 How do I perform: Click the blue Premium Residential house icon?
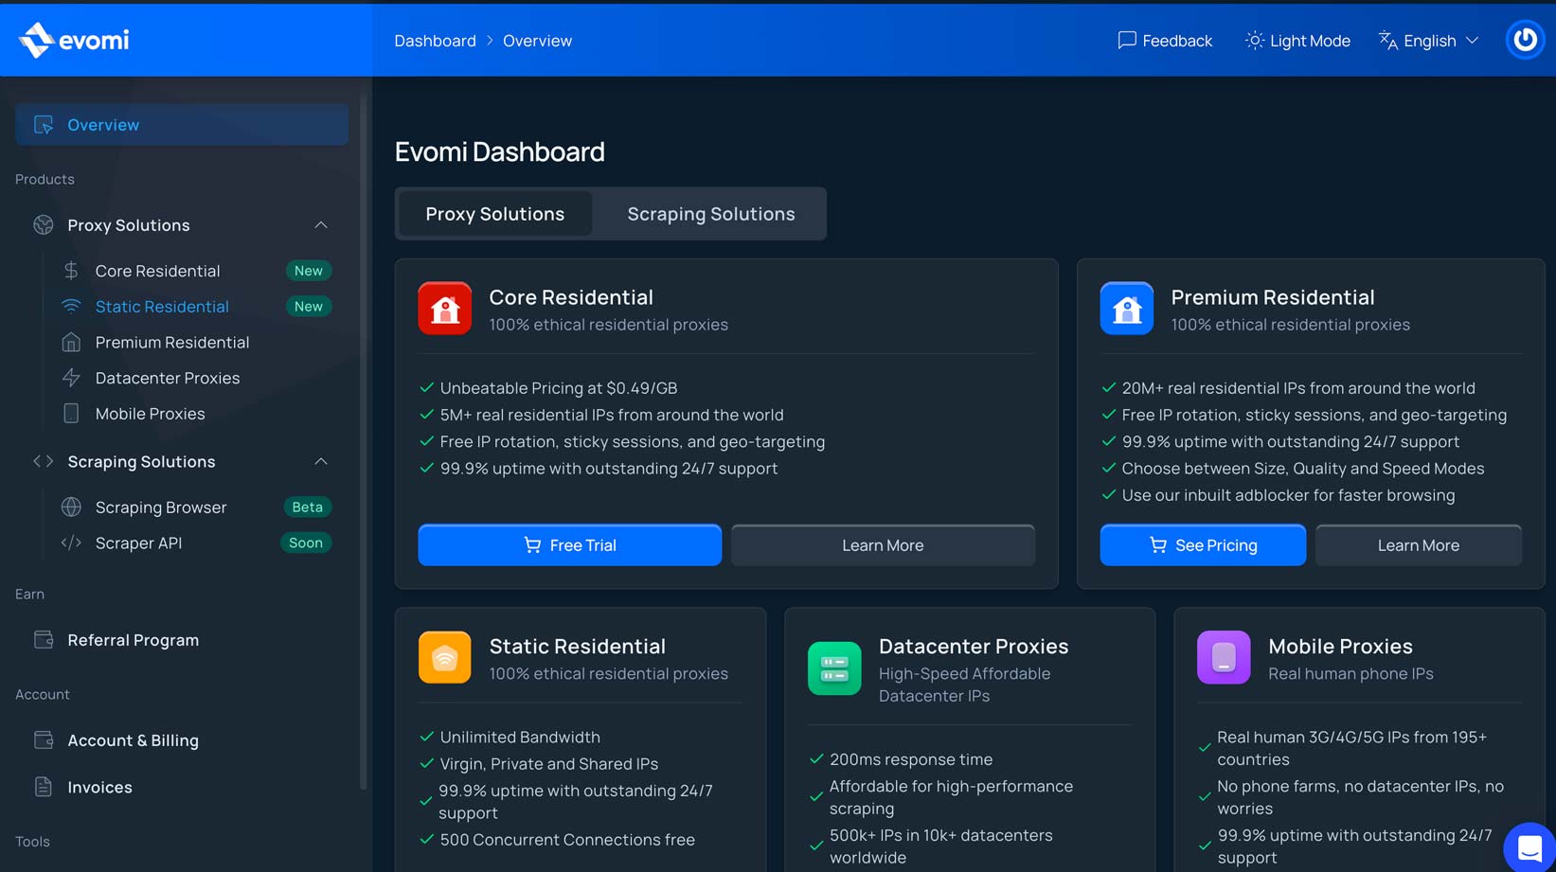coord(1126,309)
